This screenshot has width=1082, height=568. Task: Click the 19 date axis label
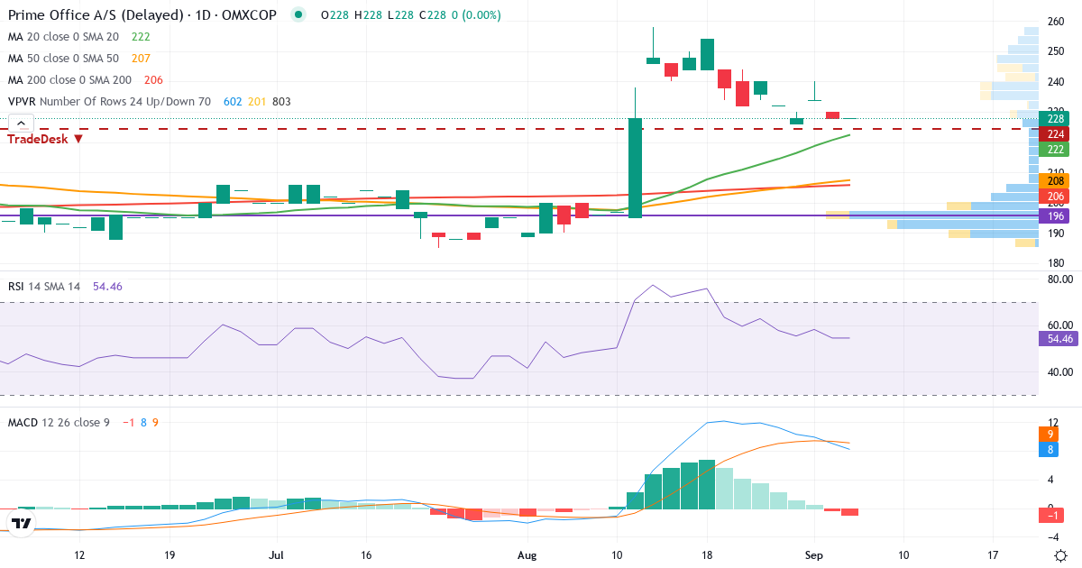(x=170, y=555)
